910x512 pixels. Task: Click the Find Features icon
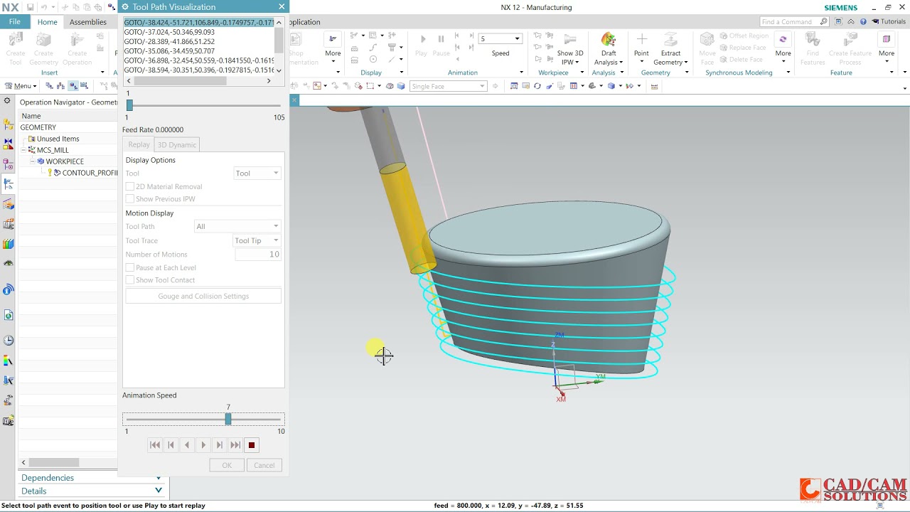coord(813,48)
